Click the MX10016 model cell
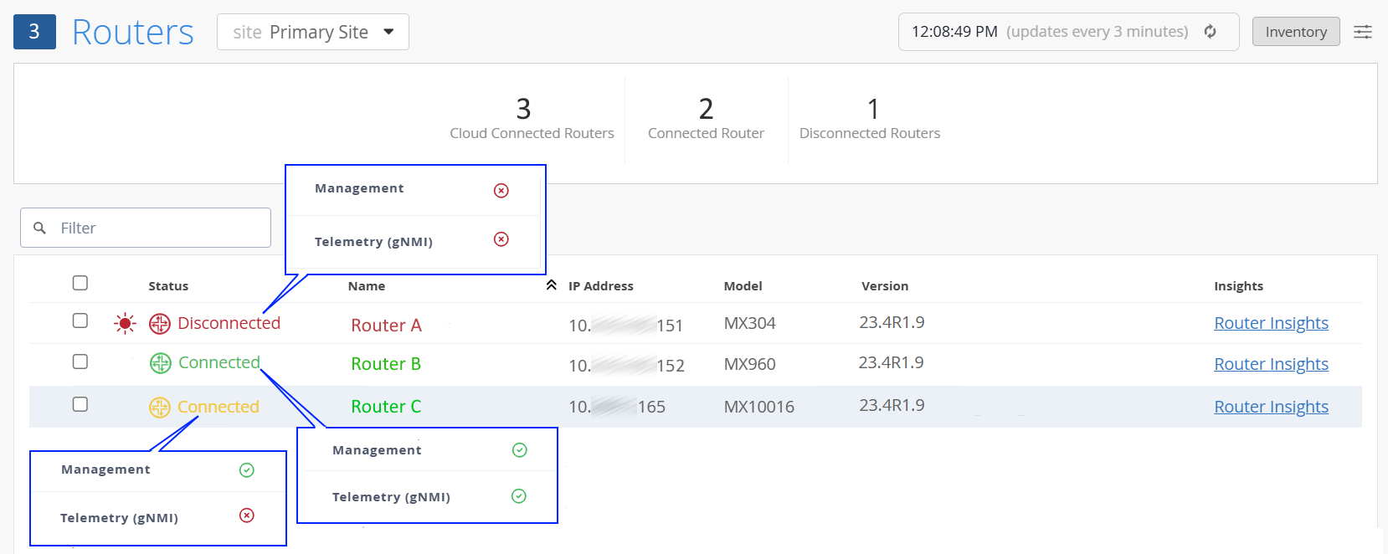Image resolution: width=1388 pixels, height=554 pixels. [758, 408]
